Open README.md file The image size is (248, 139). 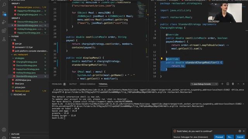click(28, 95)
